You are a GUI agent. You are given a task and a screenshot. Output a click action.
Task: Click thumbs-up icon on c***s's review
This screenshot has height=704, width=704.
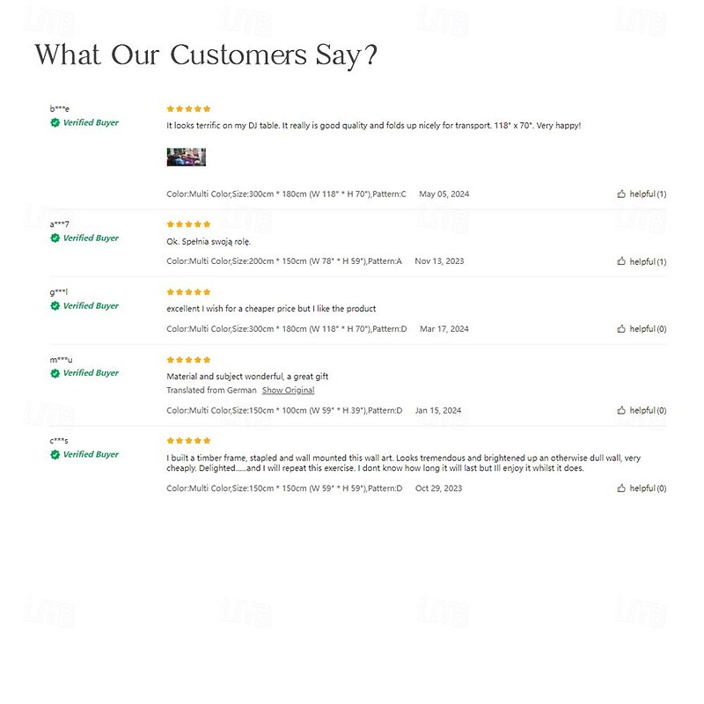click(x=621, y=488)
